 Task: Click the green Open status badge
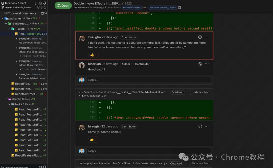[x=63, y=6]
